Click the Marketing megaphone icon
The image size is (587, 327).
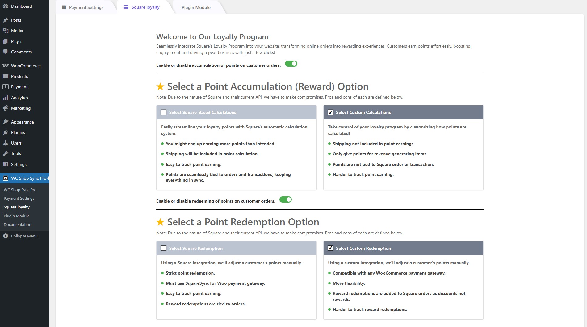[x=6, y=108]
